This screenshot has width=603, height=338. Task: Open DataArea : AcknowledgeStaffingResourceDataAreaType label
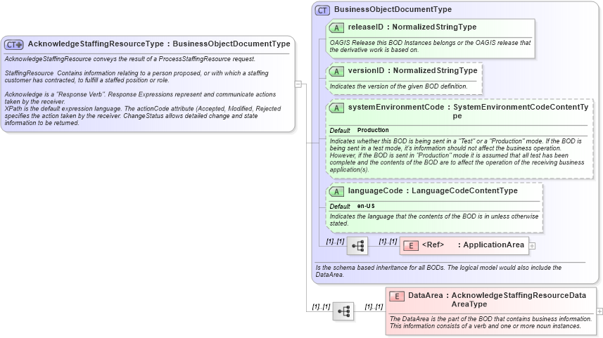coord(497,299)
